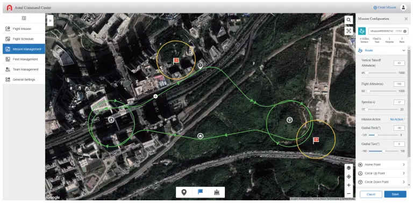Screen dimensions: 413x203
Task: Click the frame-to-fit map view icon
Action: (x=348, y=31)
